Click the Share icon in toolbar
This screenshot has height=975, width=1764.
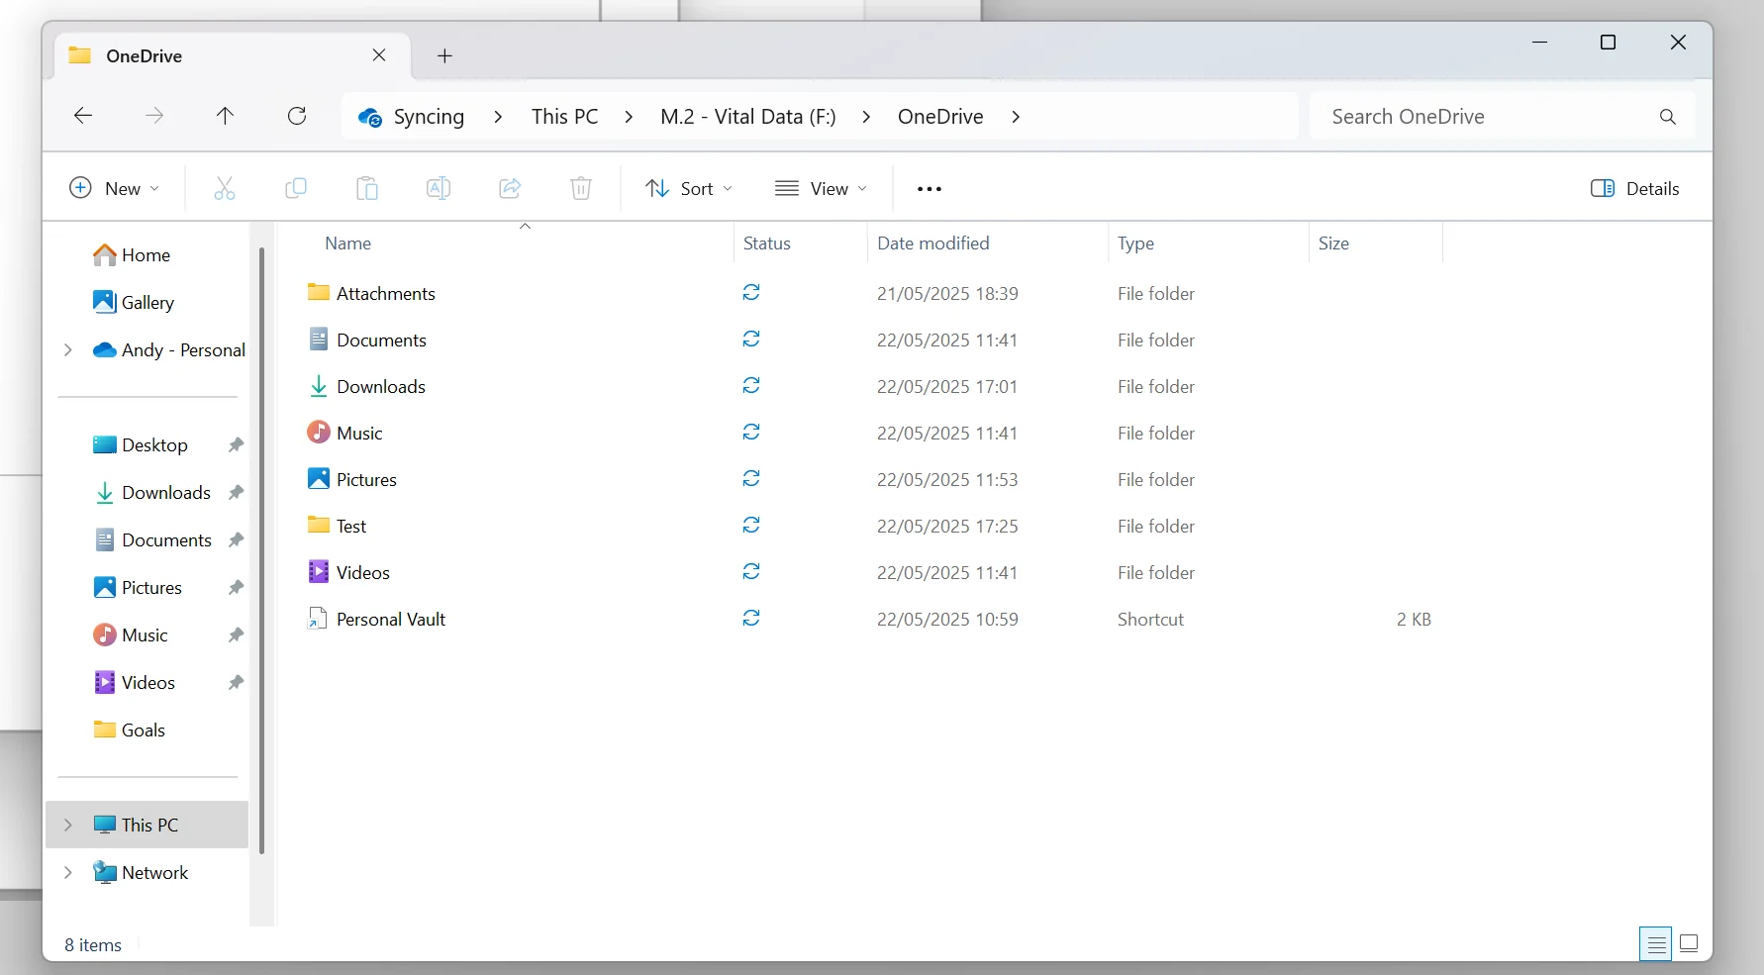click(510, 188)
